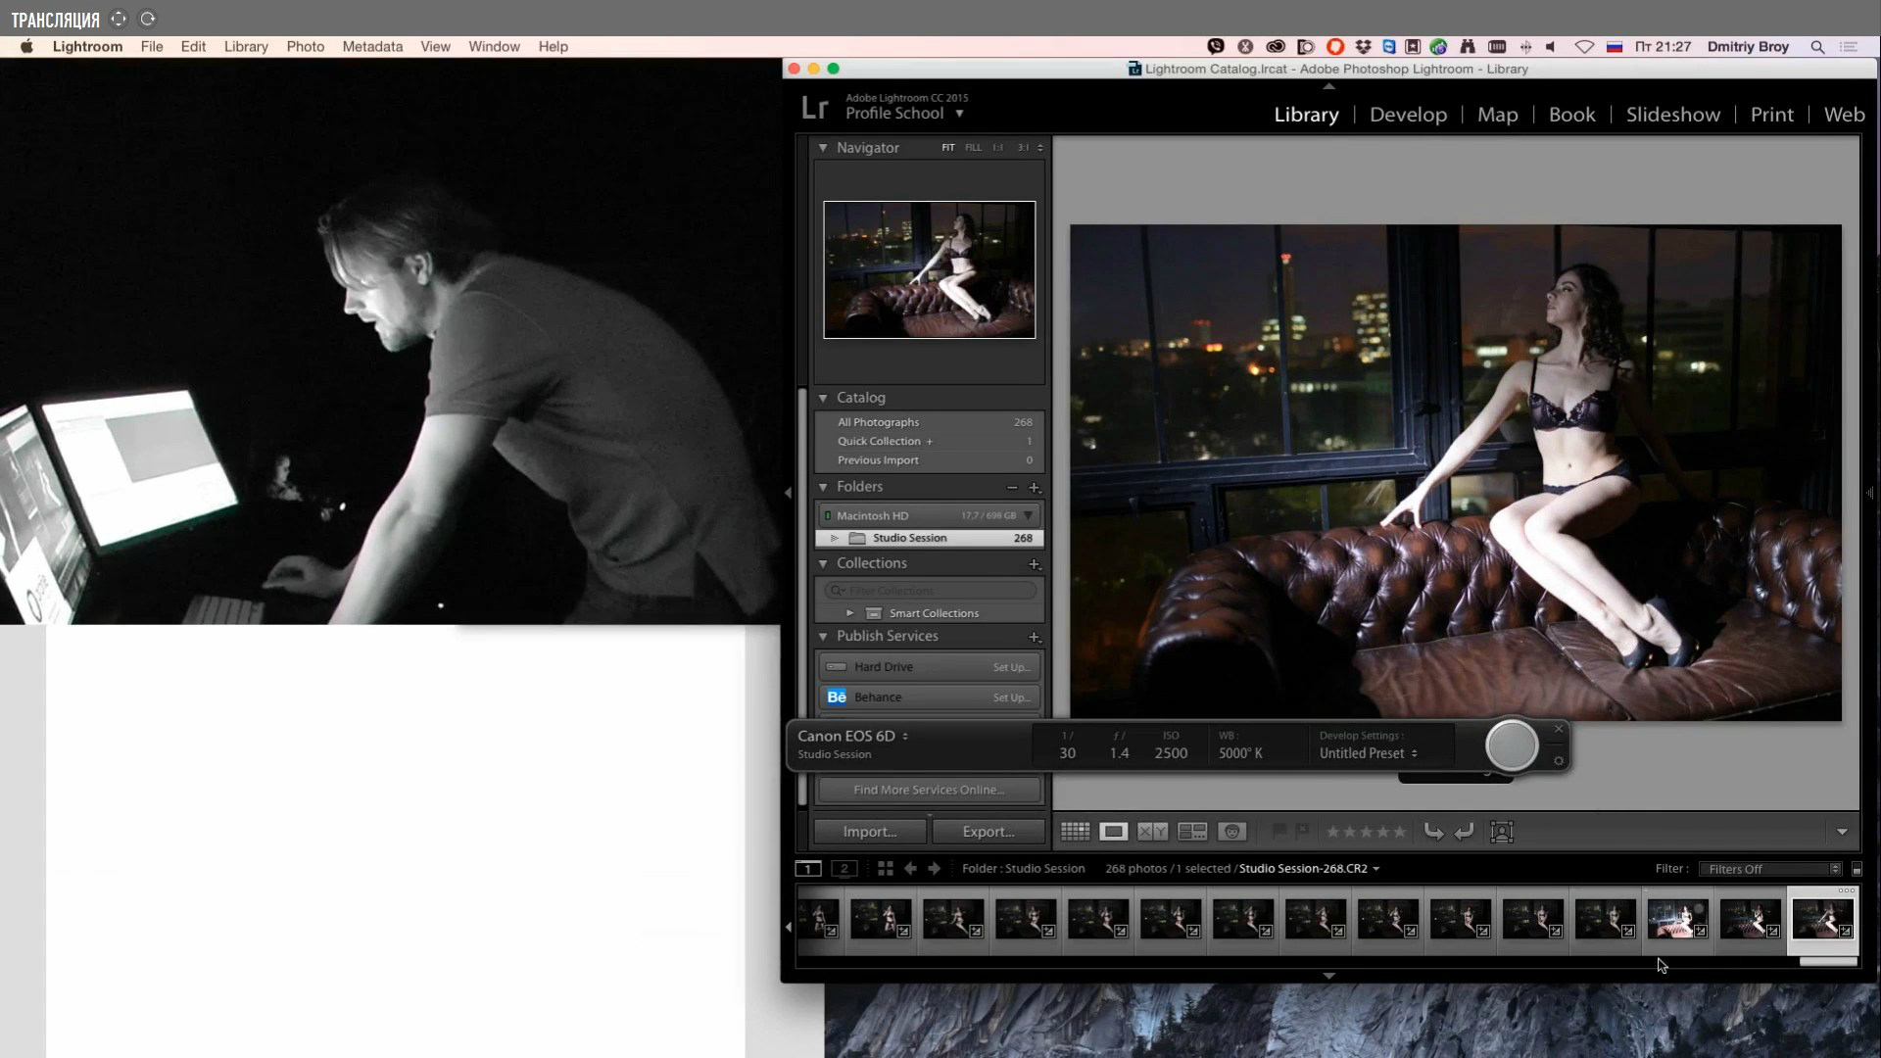Flag selected photo as picked
The height and width of the screenshot is (1058, 1881).
tap(1279, 832)
